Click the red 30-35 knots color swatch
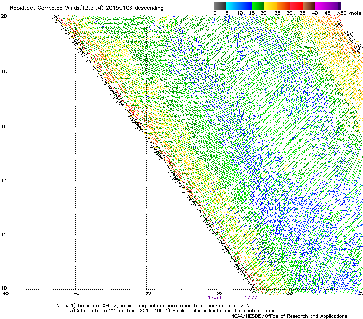This screenshot has width=363, height=319. tap(296, 6)
